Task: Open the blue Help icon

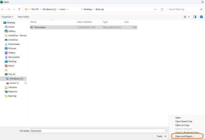Action: [x=201, y=17]
